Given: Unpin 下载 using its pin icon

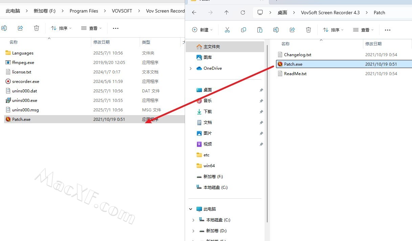Looking at the screenshot, I should [261, 112].
